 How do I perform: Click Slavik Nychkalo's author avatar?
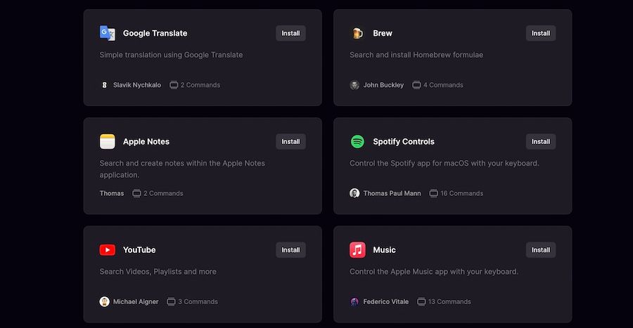(x=105, y=85)
